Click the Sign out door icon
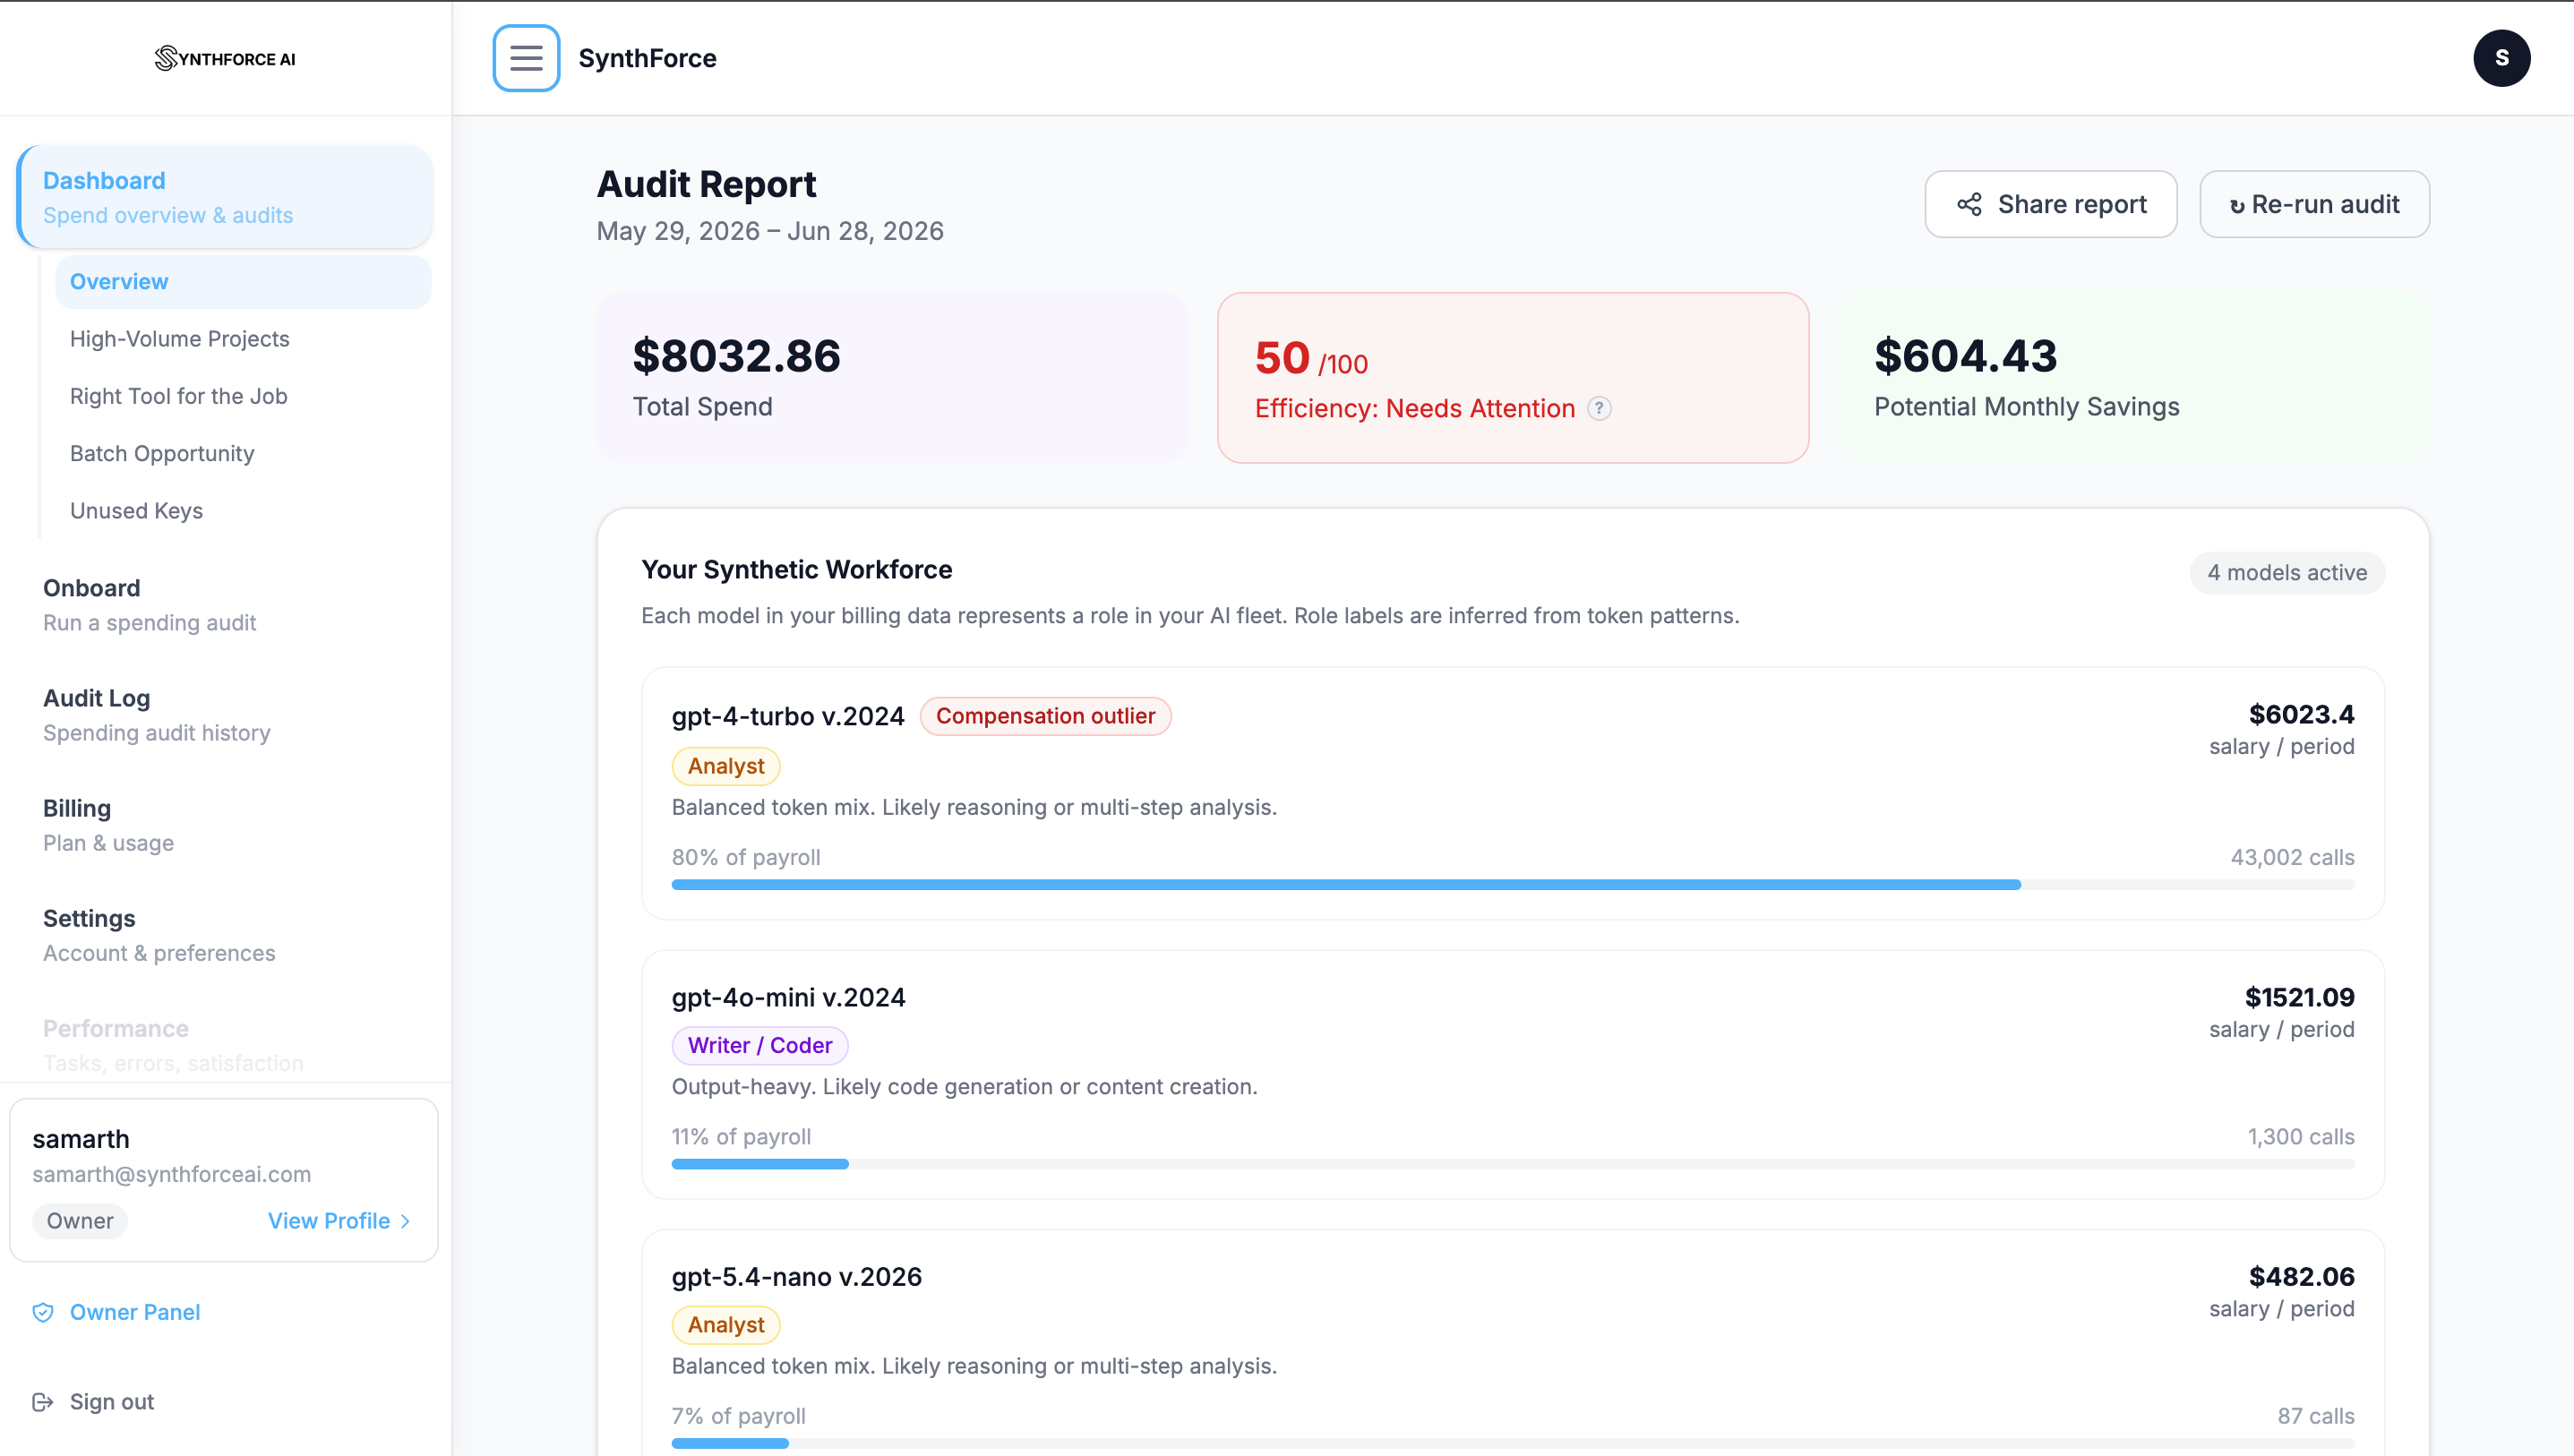 (43, 1402)
